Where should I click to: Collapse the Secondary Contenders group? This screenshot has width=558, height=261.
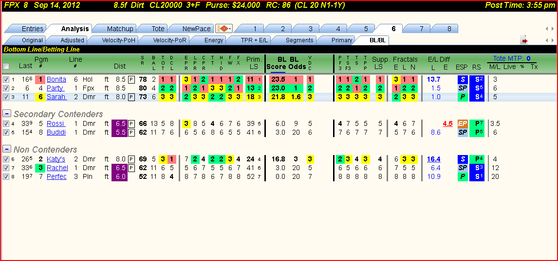click(x=6, y=114)
